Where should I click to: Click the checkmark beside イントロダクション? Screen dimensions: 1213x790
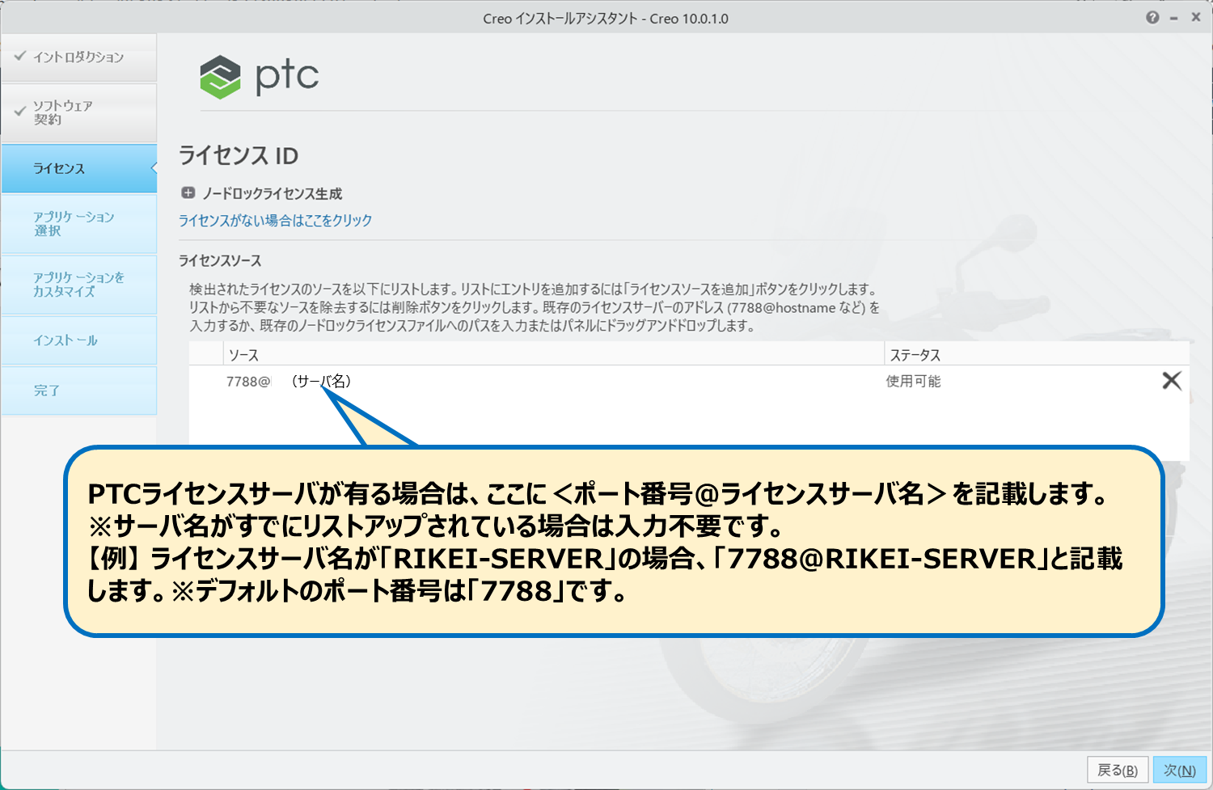pos(20,56)
